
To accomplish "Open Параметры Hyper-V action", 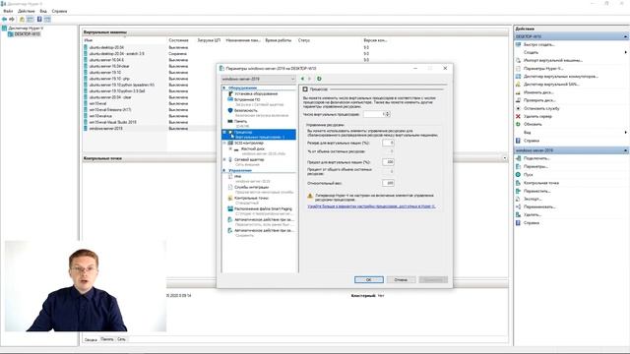I will (x=543, y=69).
